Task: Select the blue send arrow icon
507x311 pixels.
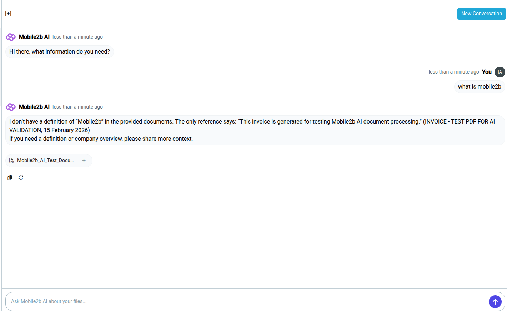Action: tap(495, 302)
